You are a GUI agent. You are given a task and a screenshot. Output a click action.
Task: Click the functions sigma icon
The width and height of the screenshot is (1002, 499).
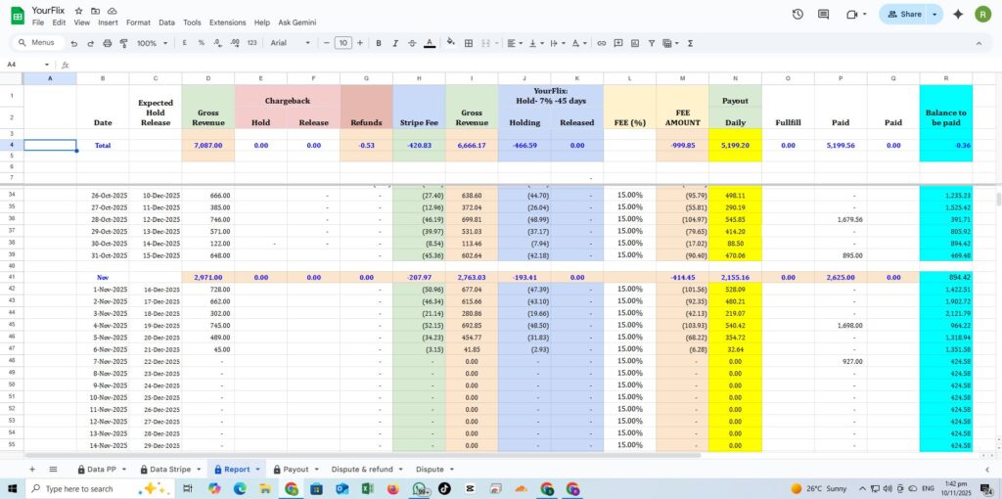coord(691,43)
